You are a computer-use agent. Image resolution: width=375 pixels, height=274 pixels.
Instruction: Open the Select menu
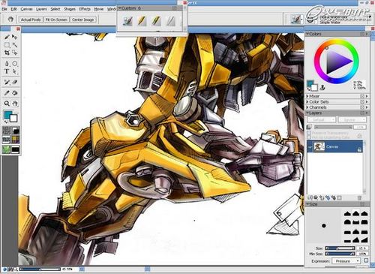[x=55, y=9]
